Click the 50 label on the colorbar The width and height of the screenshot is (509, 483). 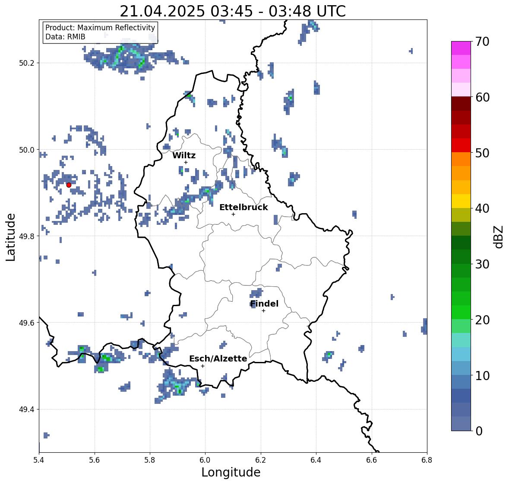coord(482,153)
